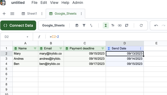Click the linked circles join icon
167x95 pixels.
(120, 25)
